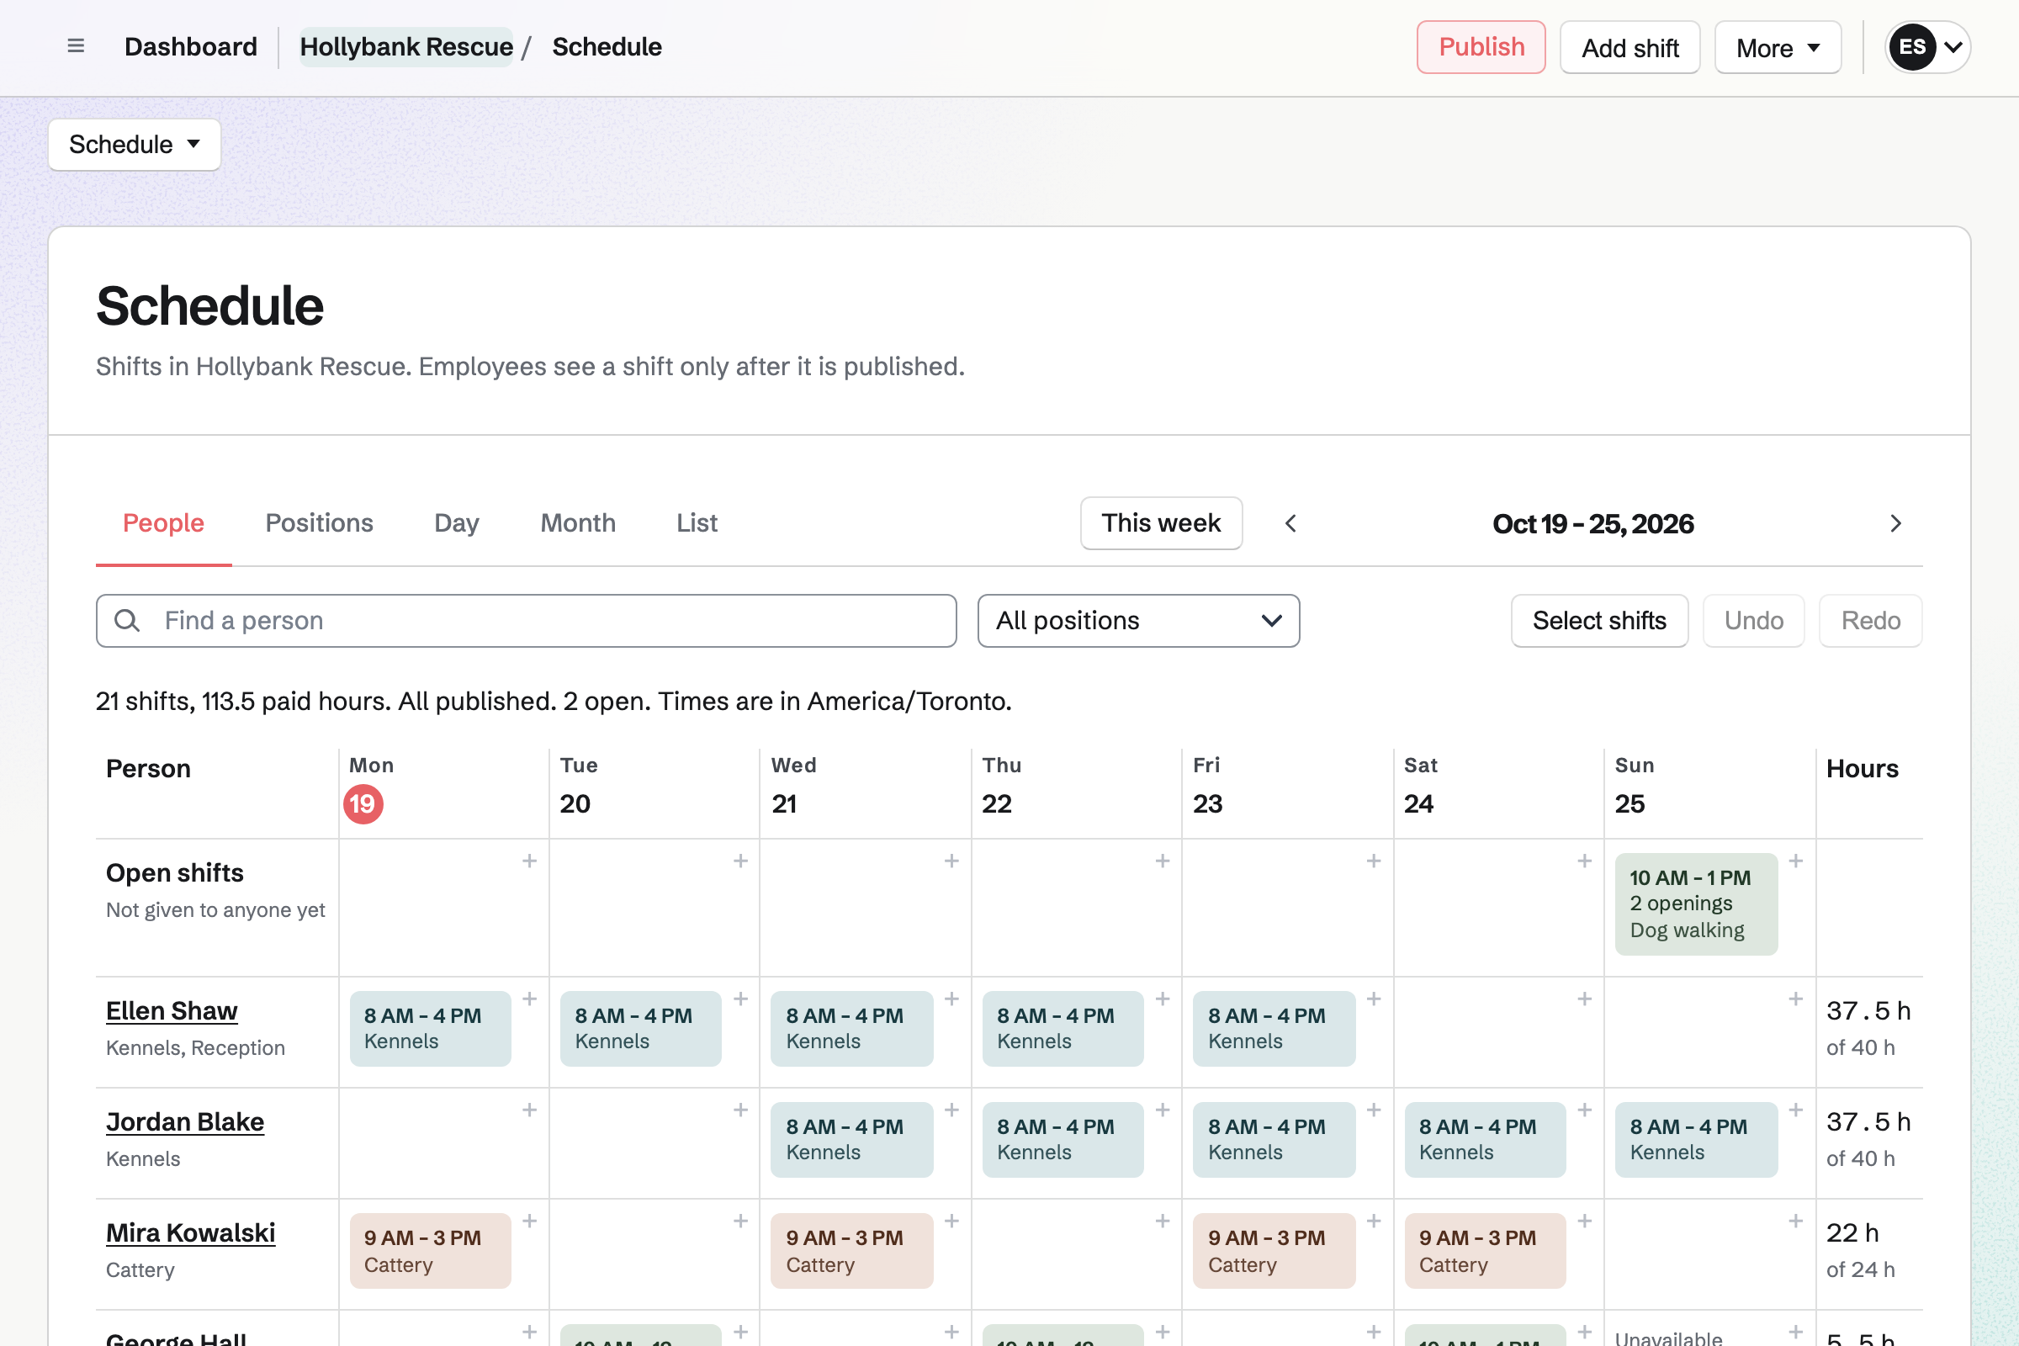Switch to the List tab
Viewport: 2019px width, 1346px height.
tap(697, 523)
